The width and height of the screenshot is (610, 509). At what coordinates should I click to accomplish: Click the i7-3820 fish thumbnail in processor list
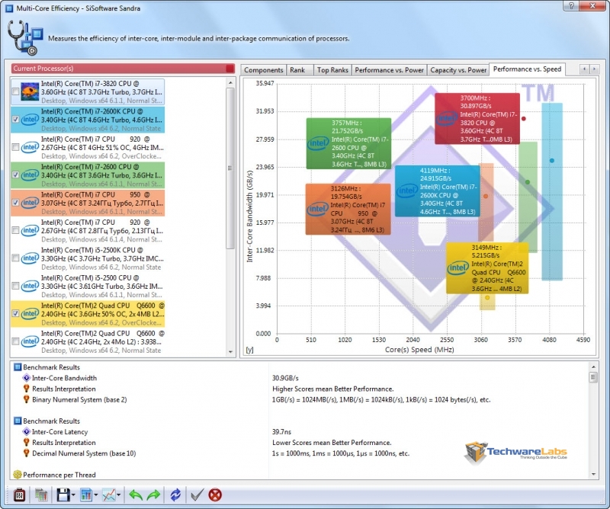(30, 91)
